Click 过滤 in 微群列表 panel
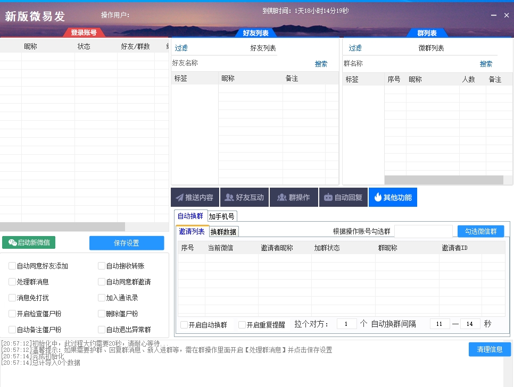Screen dimensions: 514x387 tap(355, 48)
